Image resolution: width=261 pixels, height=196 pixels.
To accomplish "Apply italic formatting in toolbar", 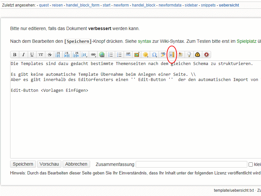I will pyautogui.click(x=23, y=55).
